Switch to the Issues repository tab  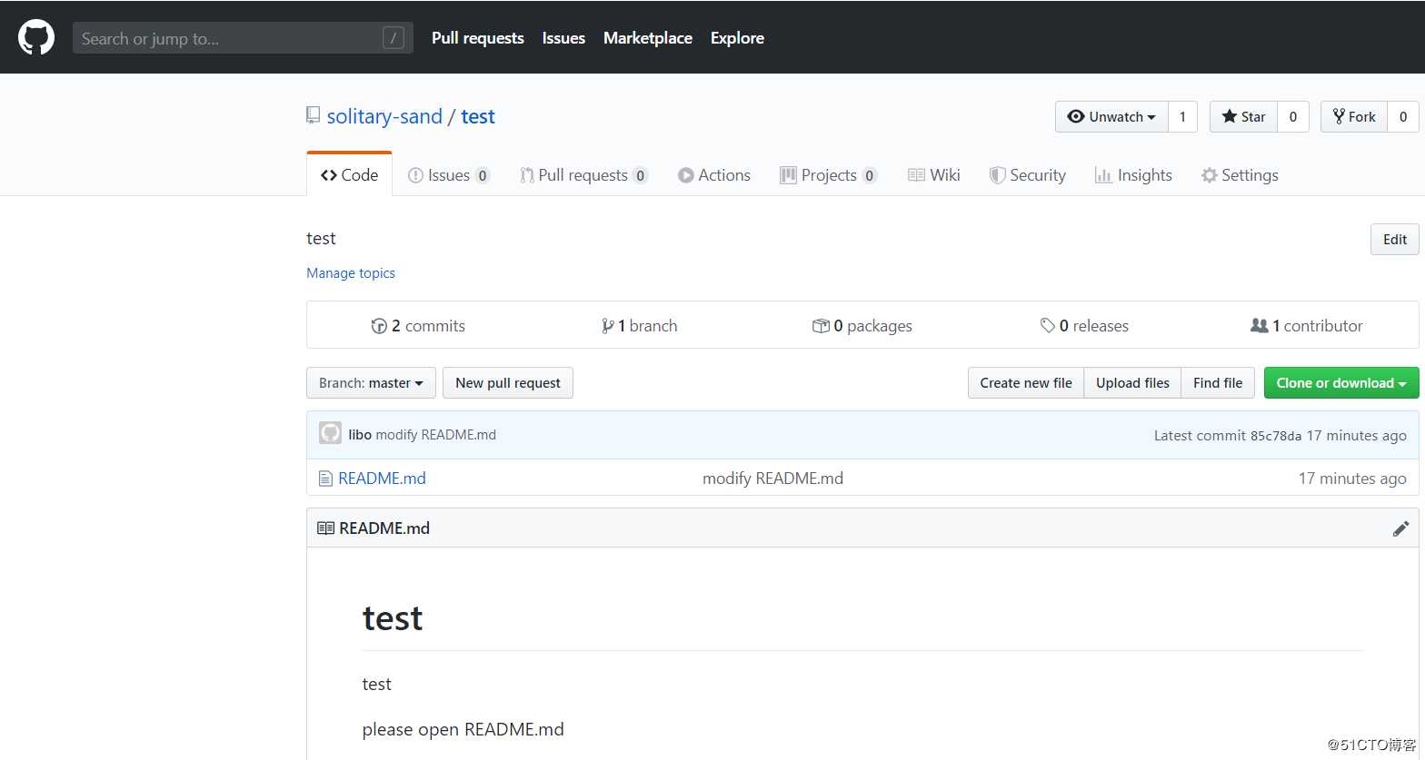(x=449, y=174)
